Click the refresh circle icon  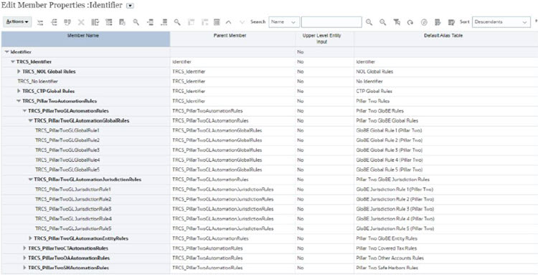tap(424, 22)
